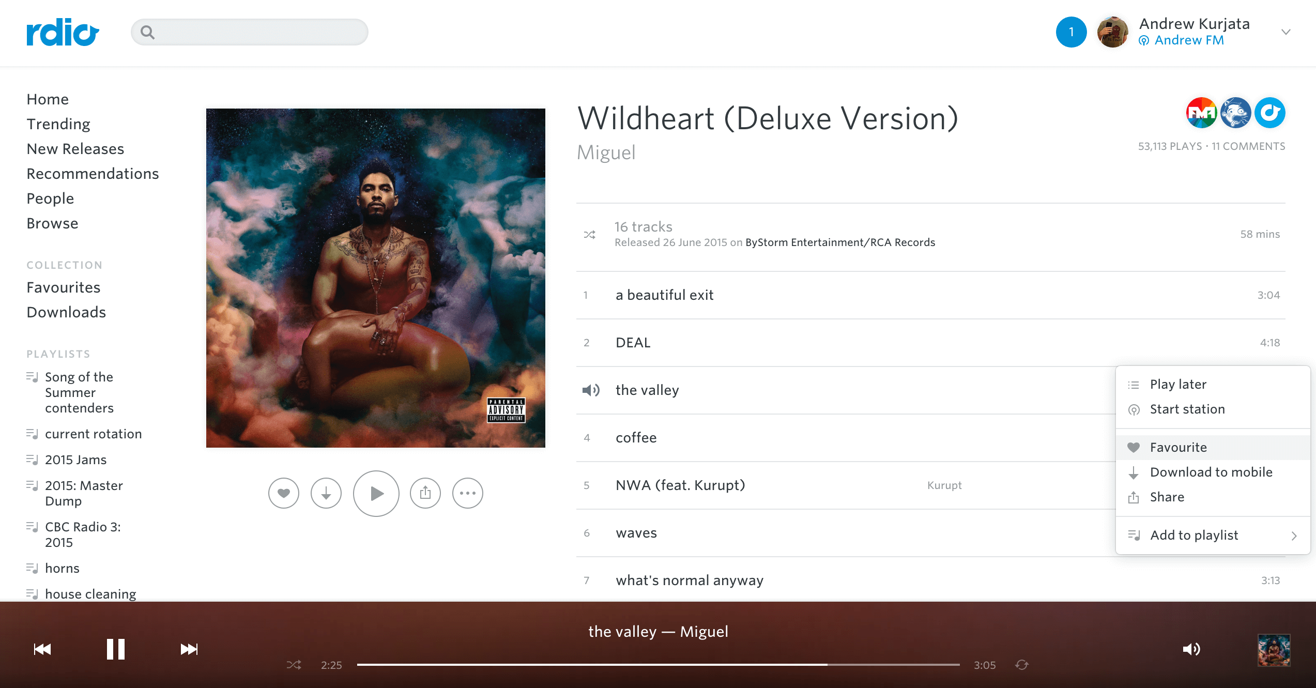Expand the Add to playlist submenu
Image resolution: width=1316 pixels, height=688 pixels.
pos(1213,536)
